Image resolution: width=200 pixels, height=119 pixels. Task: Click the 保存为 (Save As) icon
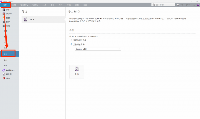4,14
